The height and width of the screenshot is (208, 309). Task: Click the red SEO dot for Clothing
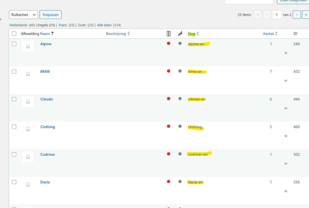pyautogui.click(x=169, y=126)
